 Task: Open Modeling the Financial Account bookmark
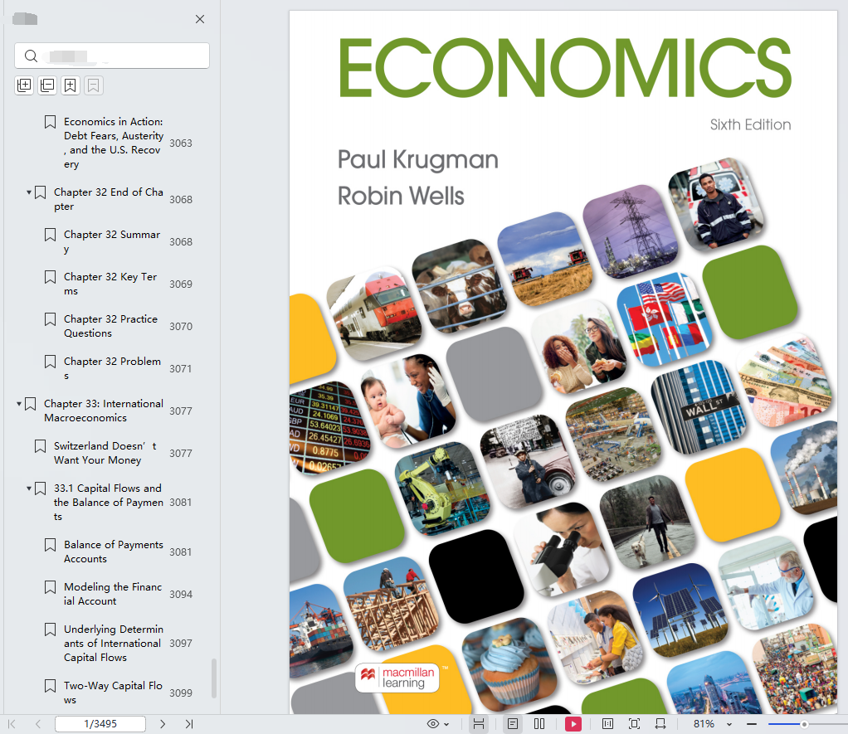(x=113, y=594)
